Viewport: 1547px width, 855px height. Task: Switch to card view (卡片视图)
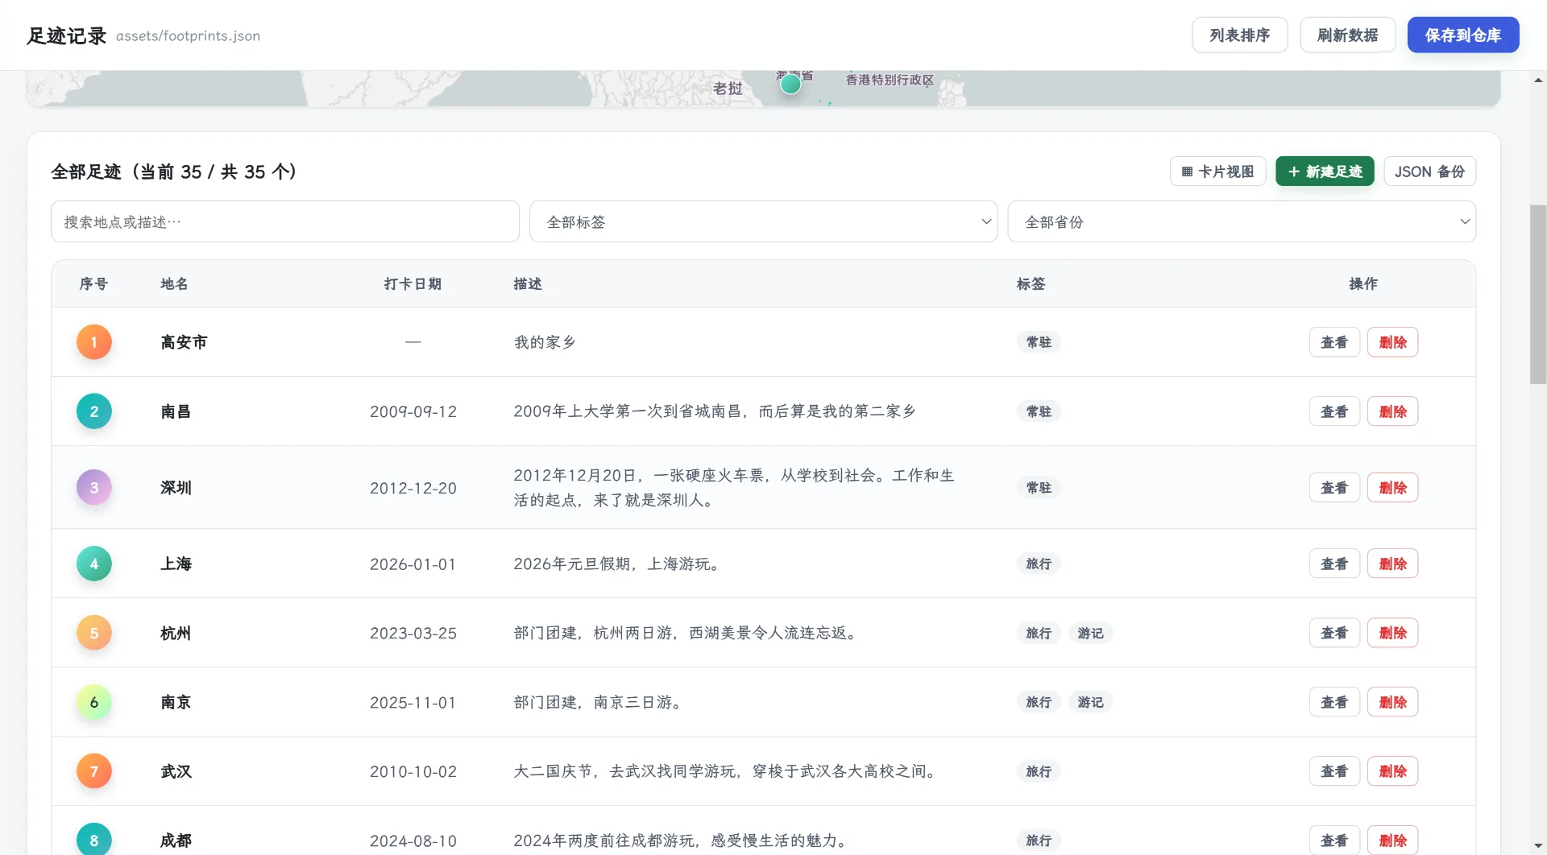click(x=1217, y=171)
